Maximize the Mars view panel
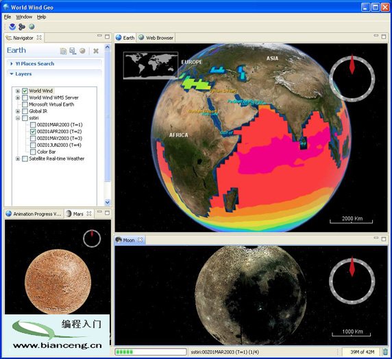The height and width of the screenshot is (359, 392). pos(107,213)
